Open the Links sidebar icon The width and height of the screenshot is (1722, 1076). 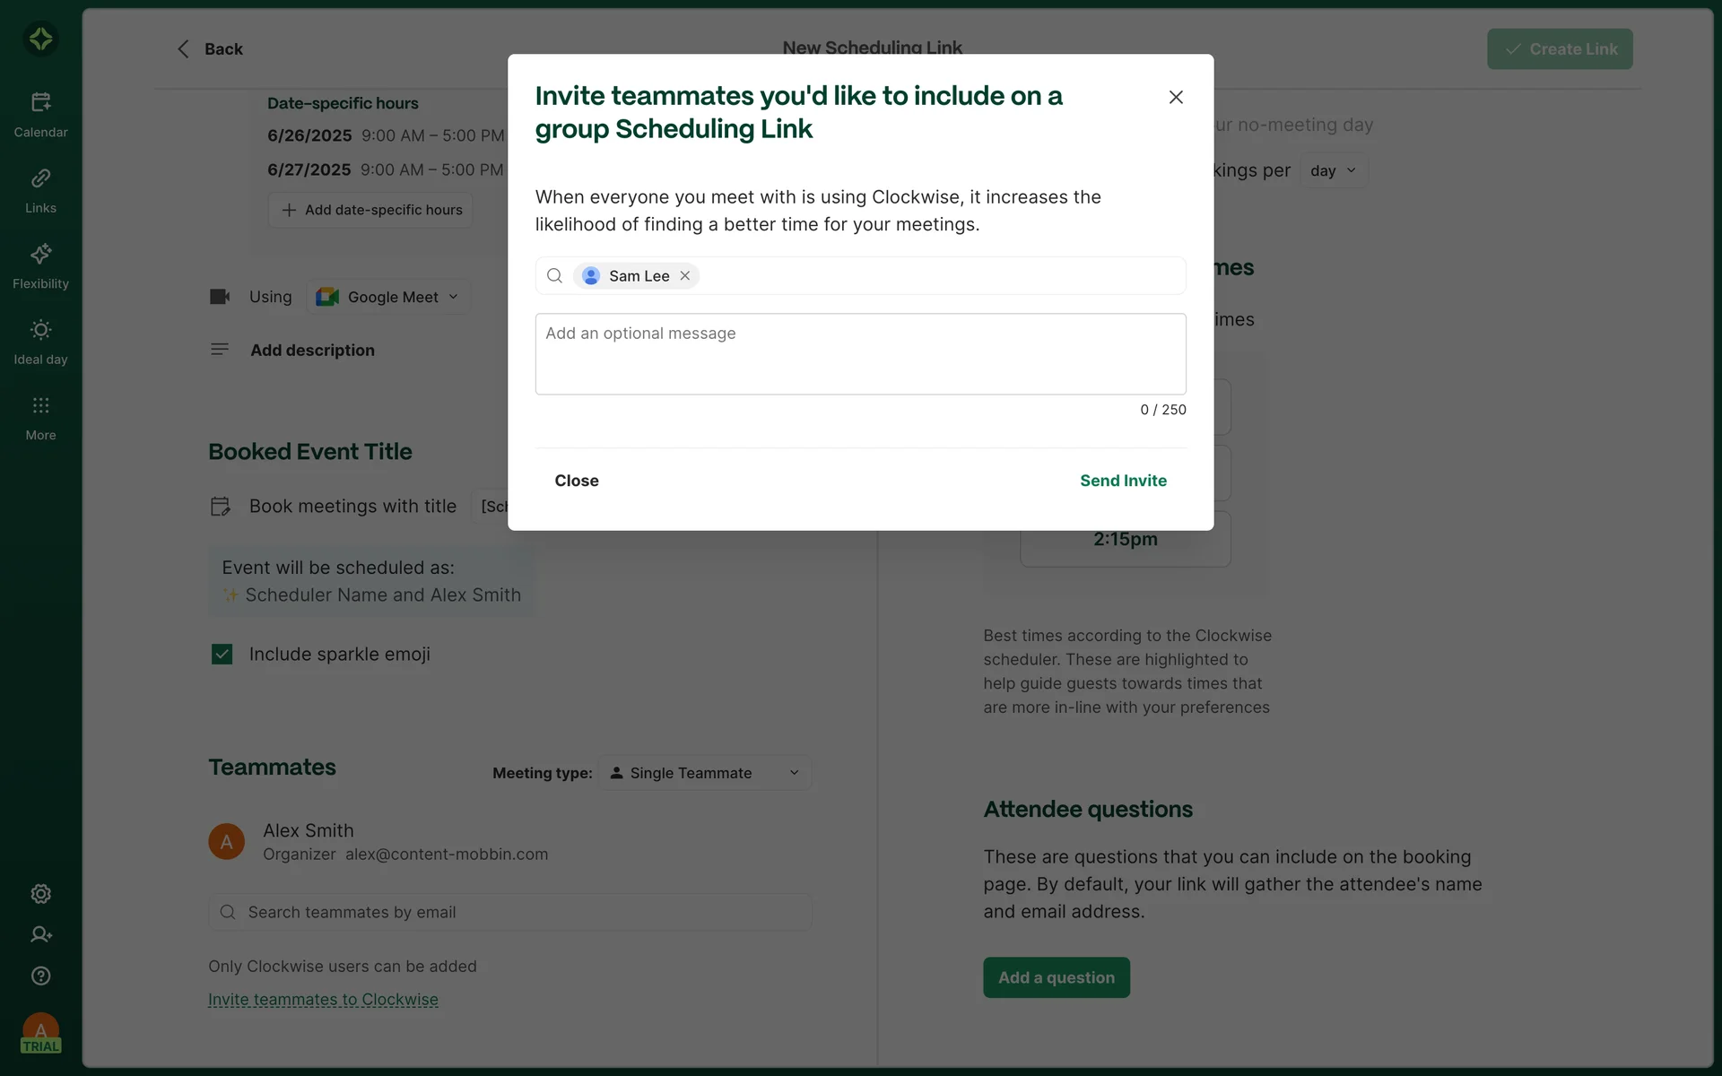pos(40,178)
